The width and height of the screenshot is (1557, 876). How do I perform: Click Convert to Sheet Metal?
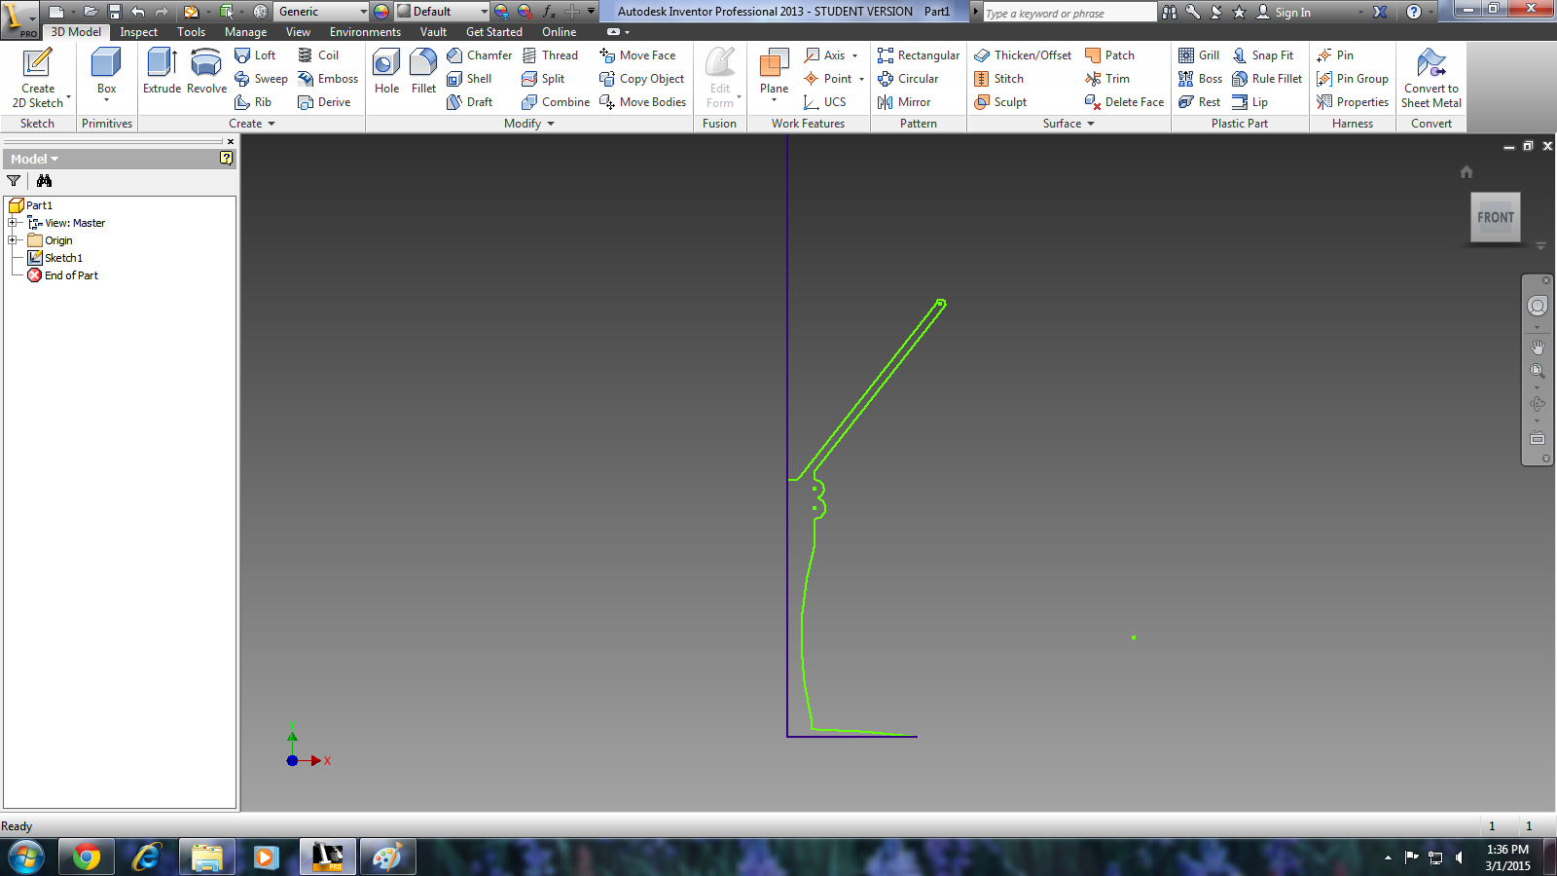pos(1431,78)
